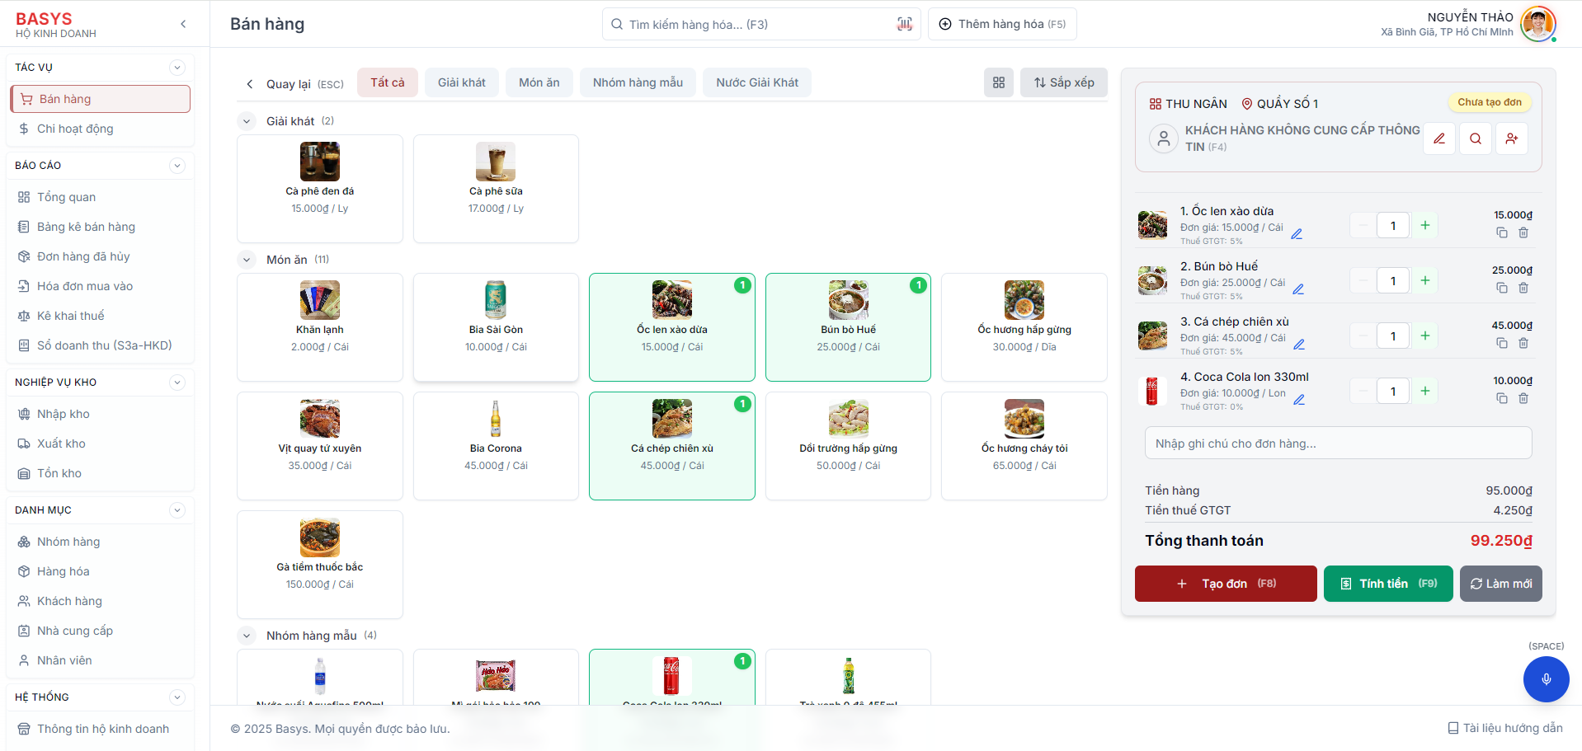
Task: Click the blue microphone voice button
Action: (x=1546, y=678)
